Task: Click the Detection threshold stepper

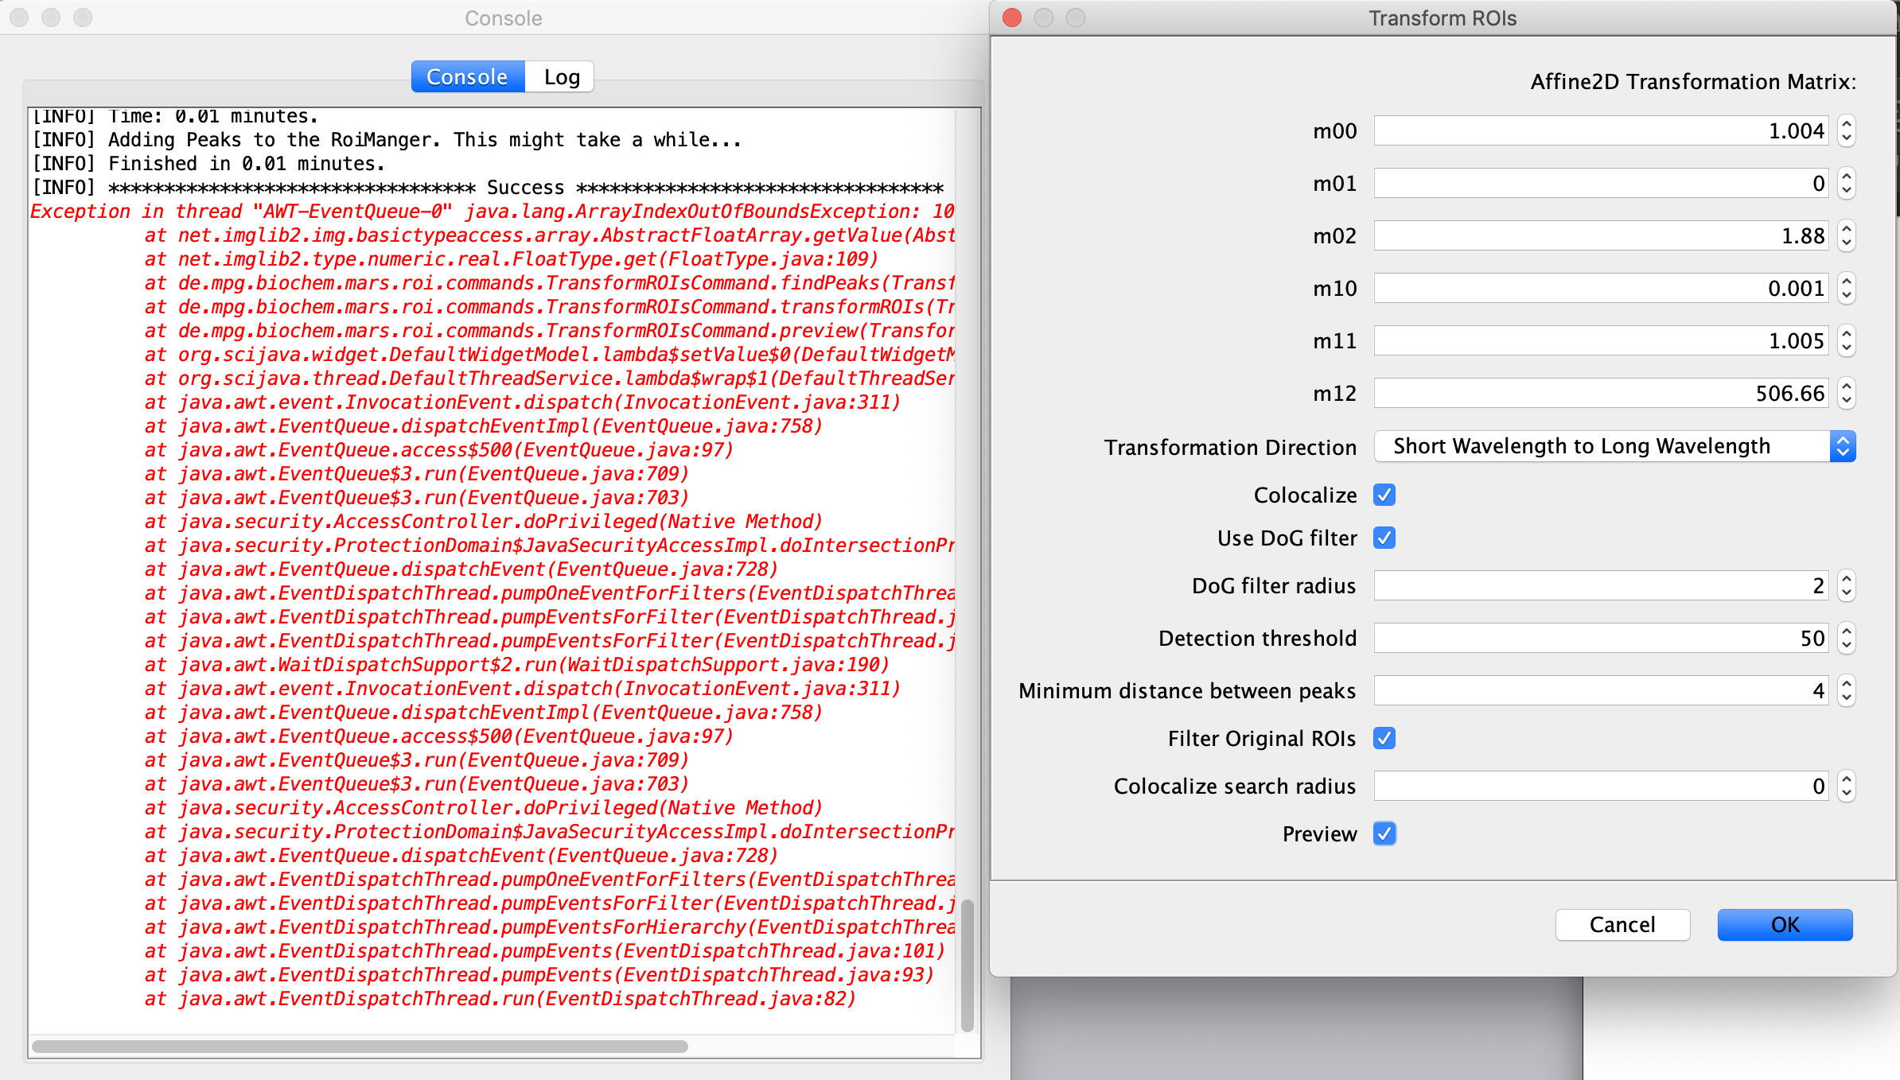Action: click(1847, 638)
